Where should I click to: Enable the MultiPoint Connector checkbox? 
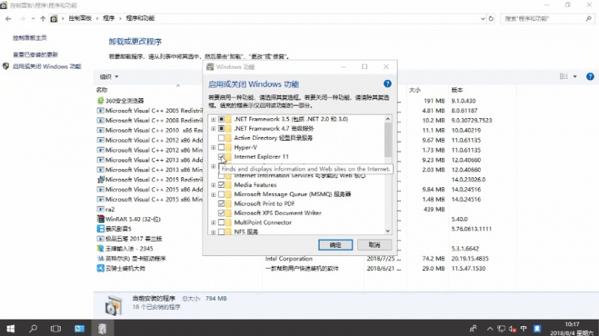click(x=221, y=222)
